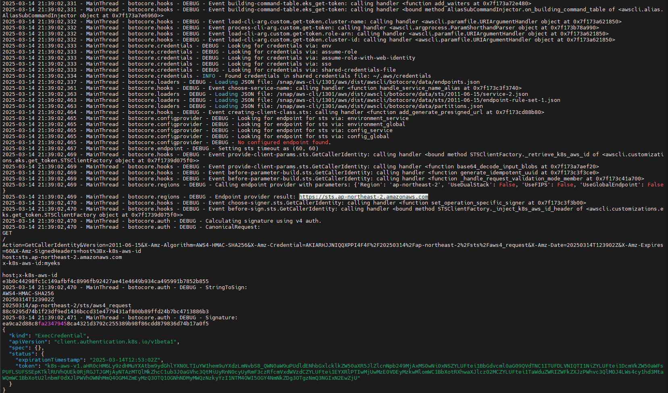Click the "client.authentication.k8s.io/v1beta1" value

115,341
